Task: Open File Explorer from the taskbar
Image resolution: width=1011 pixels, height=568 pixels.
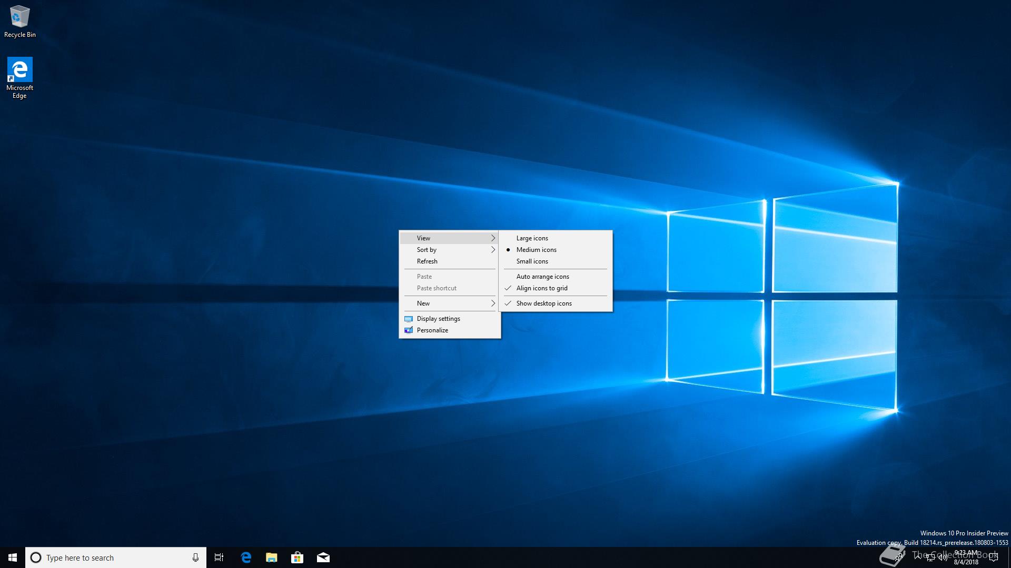Action: (271, 557)
